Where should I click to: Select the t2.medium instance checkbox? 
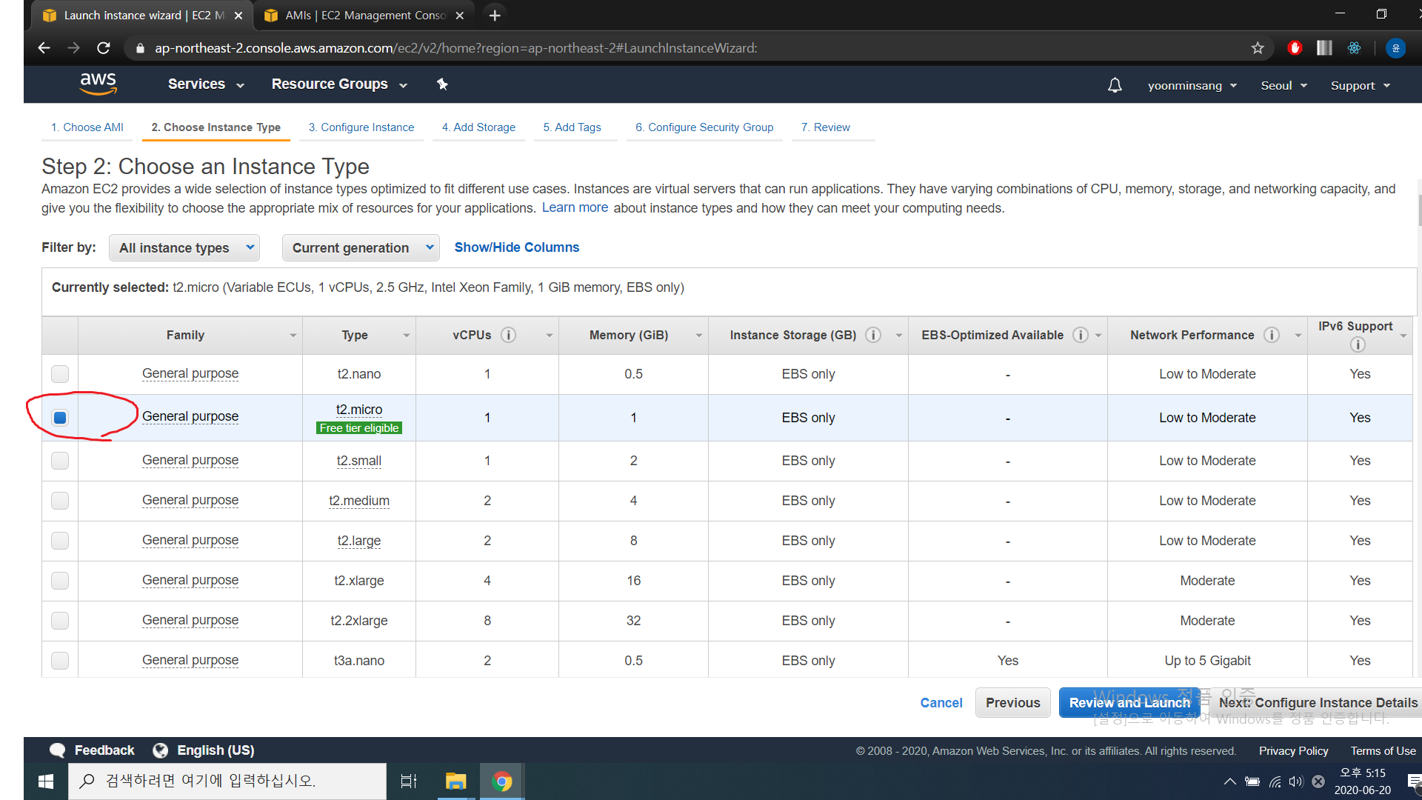click(x=60, y=501)
